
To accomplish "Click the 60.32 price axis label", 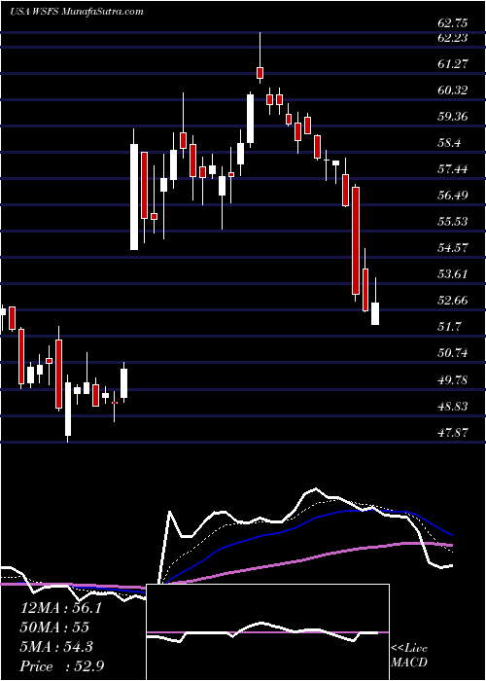I will point(452,90).
